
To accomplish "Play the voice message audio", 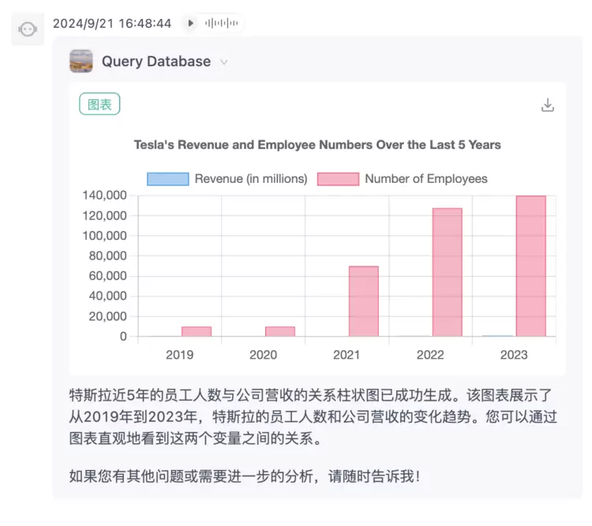I will (x=190, y=24).
